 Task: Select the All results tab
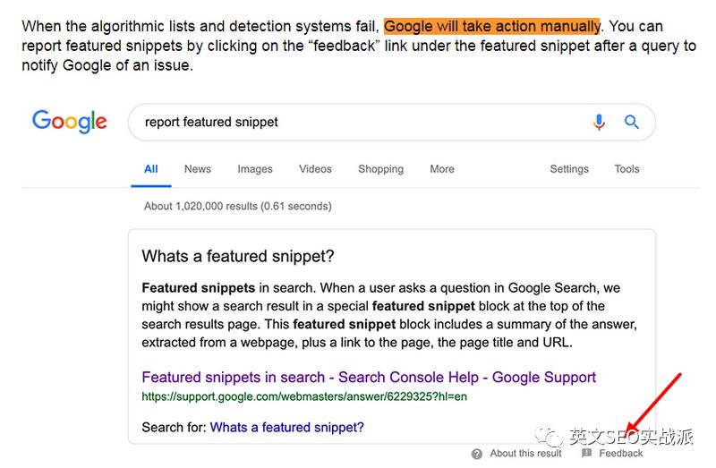[x=151, y=169]
